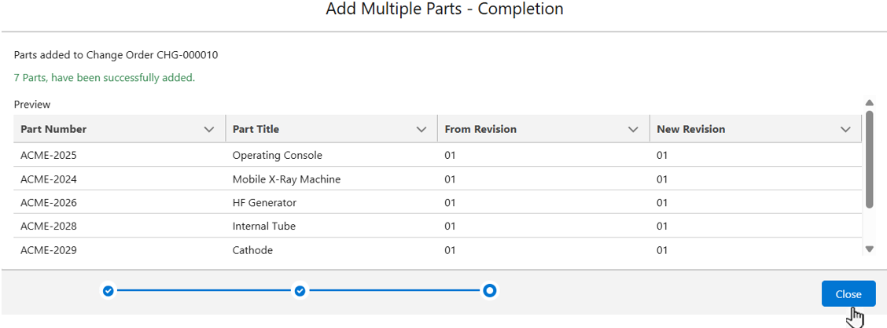The image size is (887, 328).
Task: Select the Mobile X-Ray Machine row title
Action: (x=286, y=179)
